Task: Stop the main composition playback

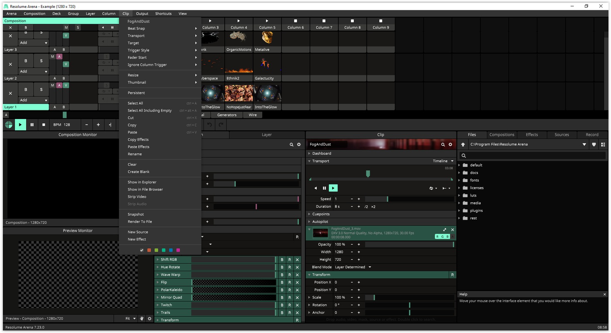Action: tap(44, 124)
